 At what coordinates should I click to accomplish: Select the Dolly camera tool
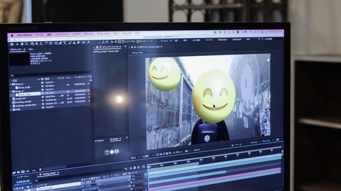pos(41,44)
